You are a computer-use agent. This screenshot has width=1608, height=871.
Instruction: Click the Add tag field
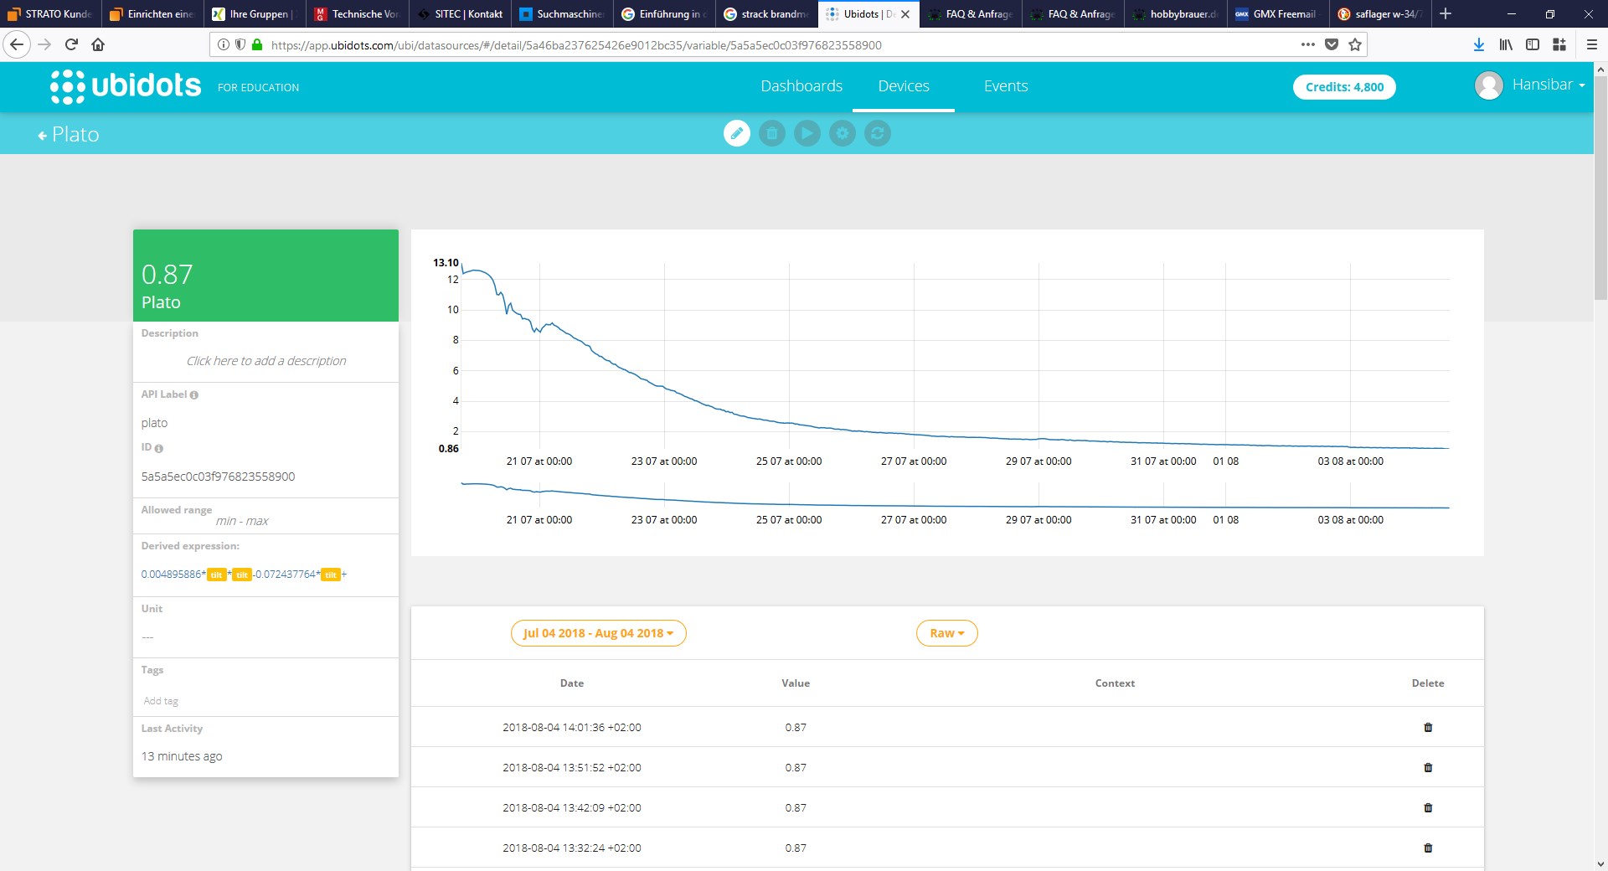tap(161, 701)
